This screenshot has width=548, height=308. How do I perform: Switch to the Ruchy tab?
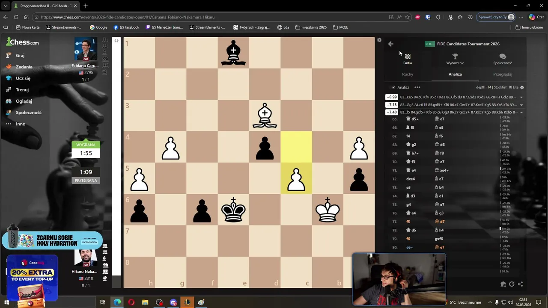coord(408,74)
